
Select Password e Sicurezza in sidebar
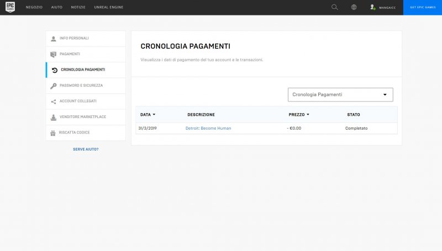86,86
